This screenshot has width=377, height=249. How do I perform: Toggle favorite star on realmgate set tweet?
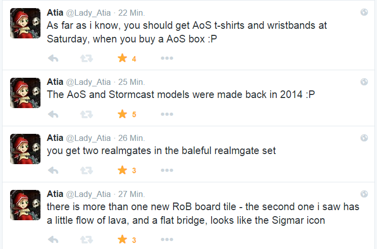(122, 170)
